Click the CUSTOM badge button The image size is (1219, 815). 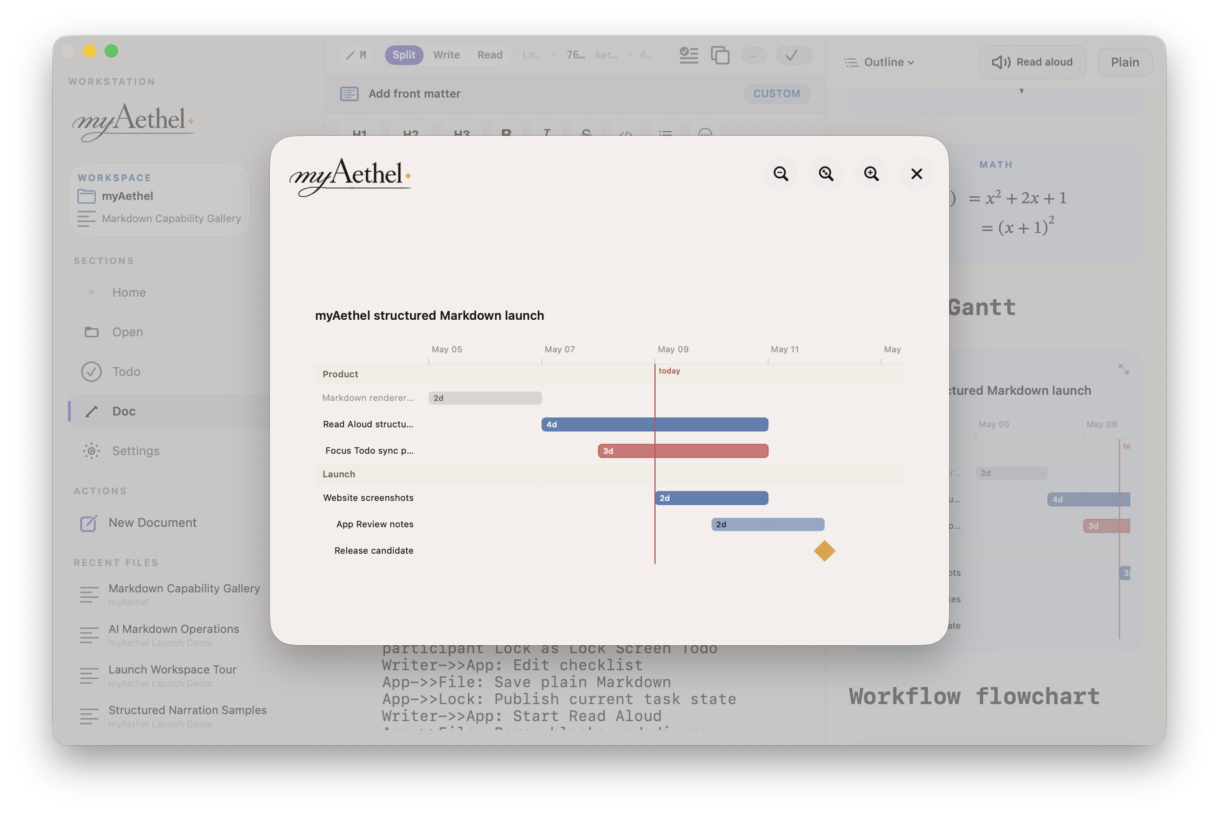pyautogui.click(x=776, y=93)
